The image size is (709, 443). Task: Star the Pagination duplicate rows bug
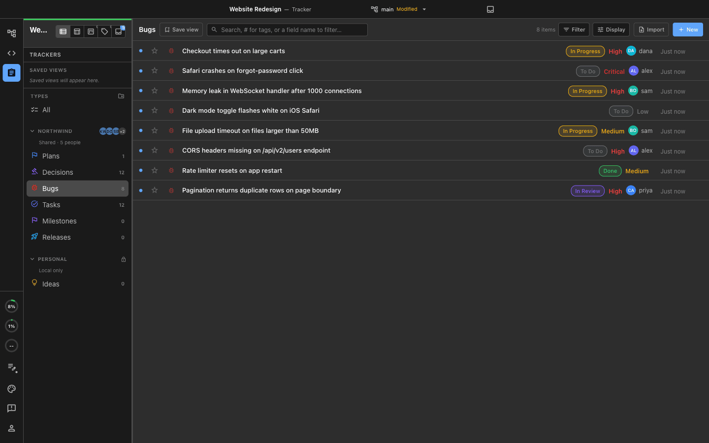click(155, 190)
